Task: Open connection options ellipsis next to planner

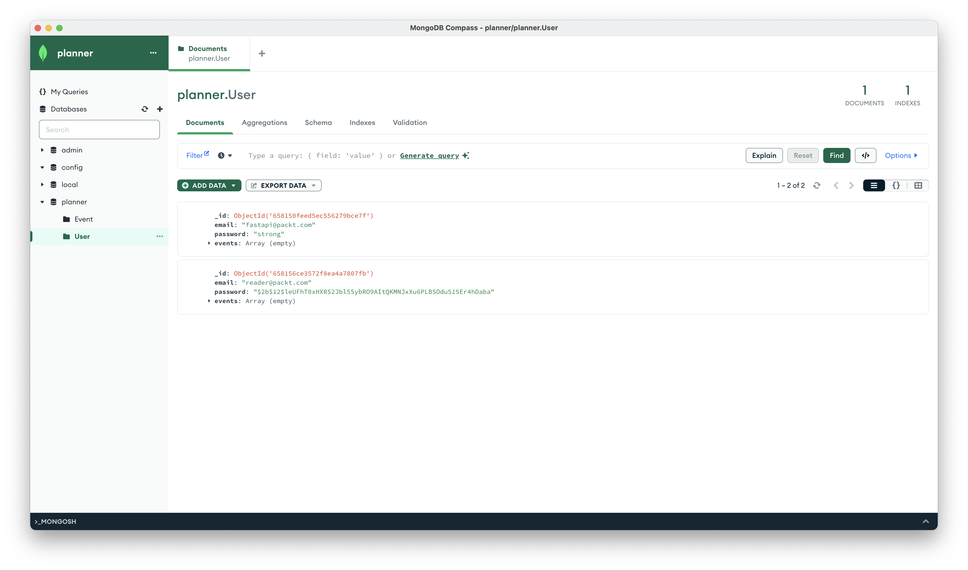Action: click(153, 53)
